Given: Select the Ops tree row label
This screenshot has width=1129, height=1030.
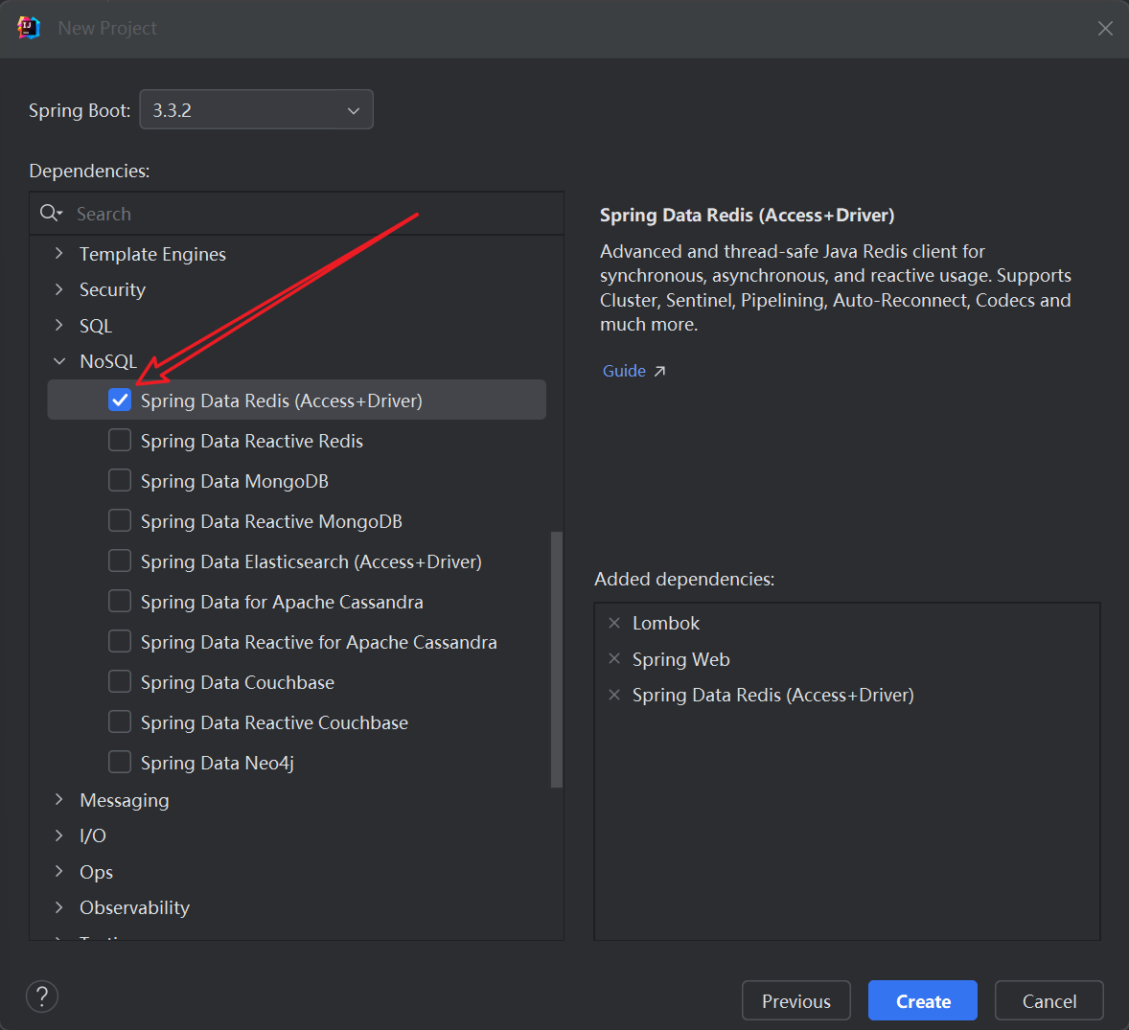Looking at the screenshot, I should tap(97, 872).
